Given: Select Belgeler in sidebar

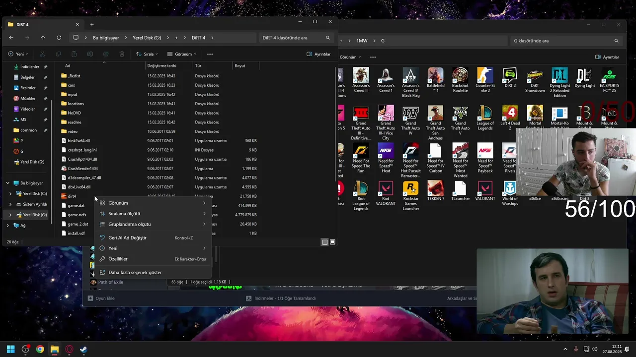Looking at the screenshot, I should pyautogui.click(x=28, y=77).
